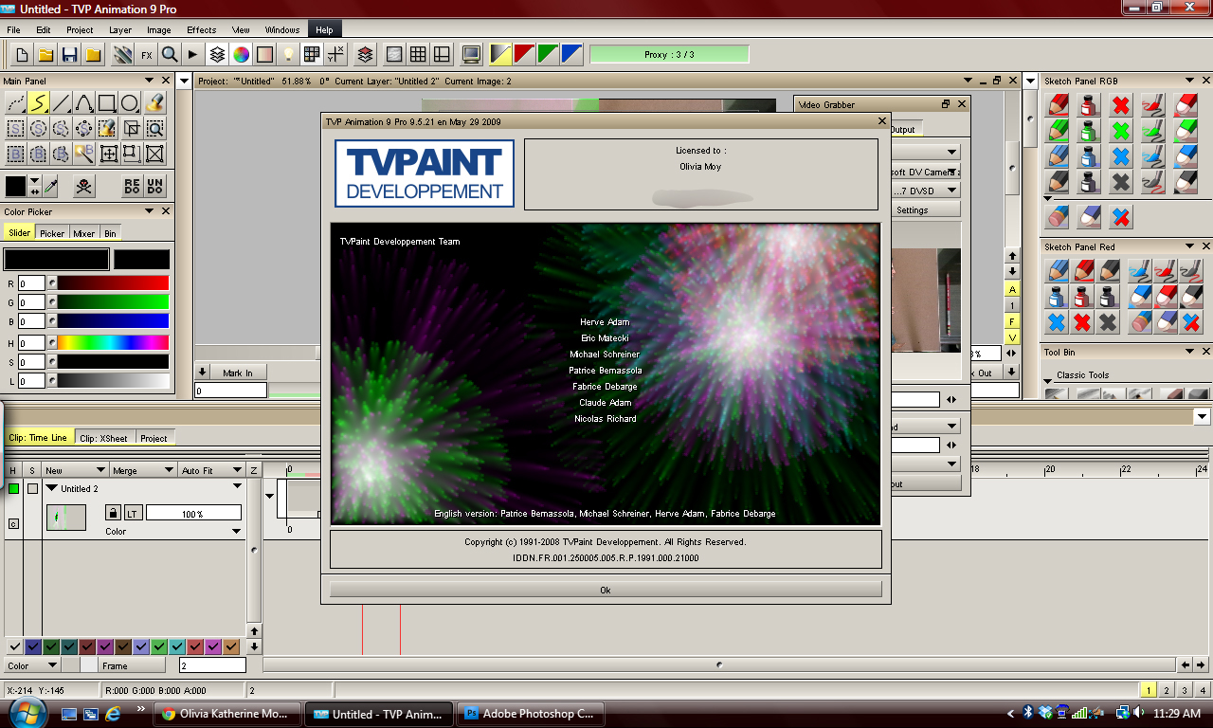Select black brush stroke in Sketch Panel RGB

click(x=1152, y=182)
